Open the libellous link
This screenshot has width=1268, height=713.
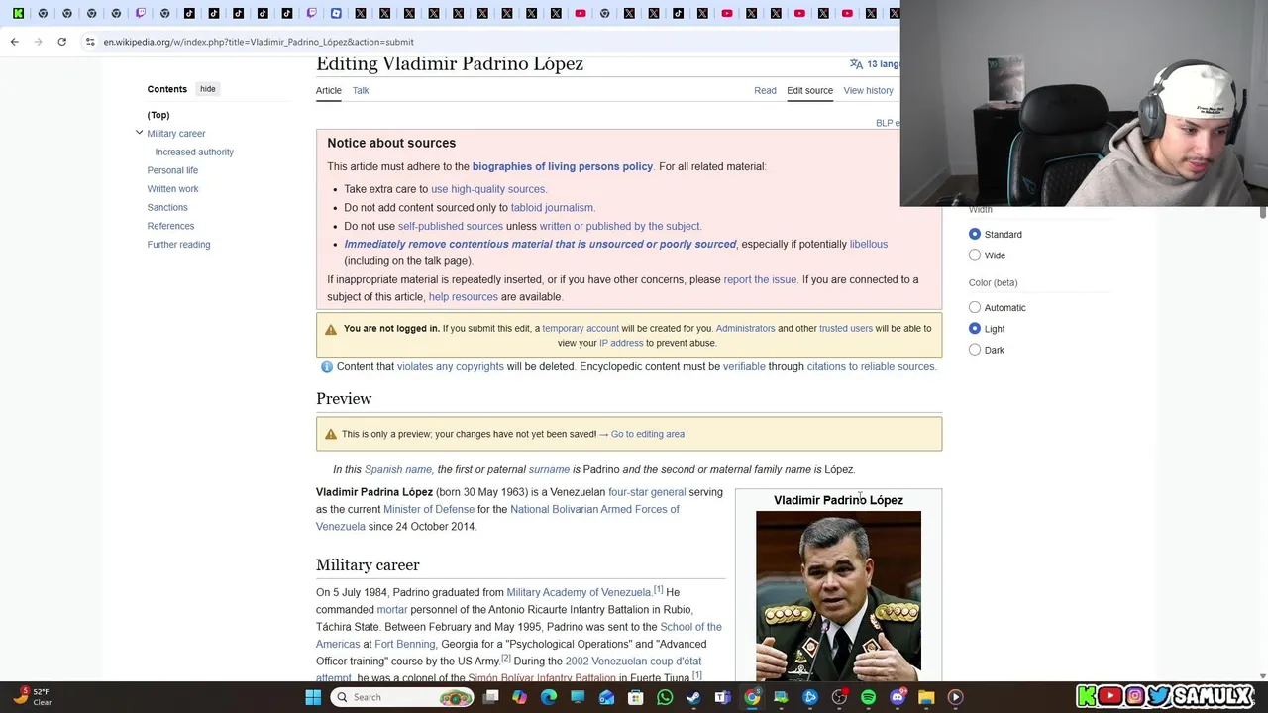tap(869, 244)
